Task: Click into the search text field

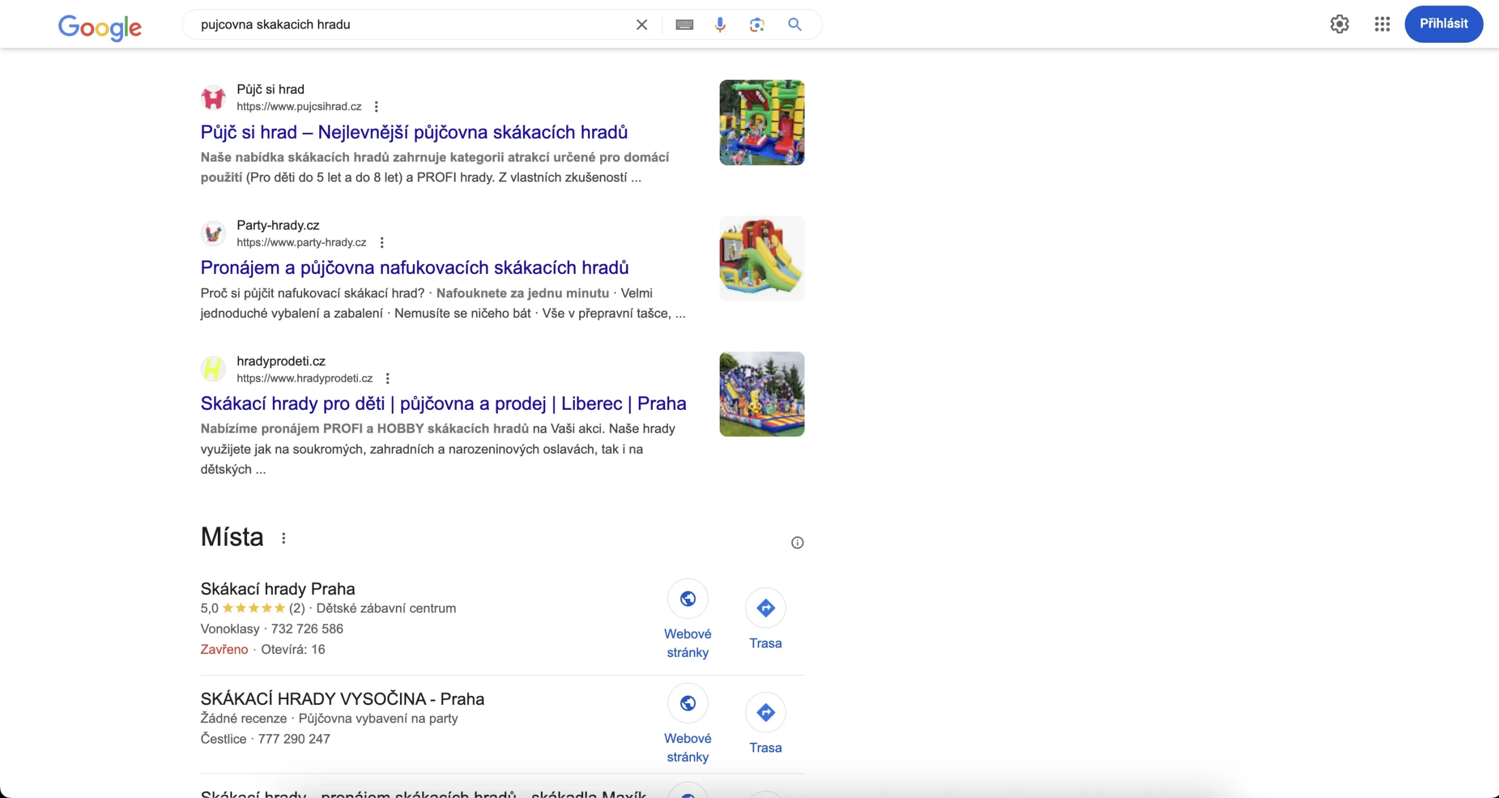Action: (x=410, y=25)
